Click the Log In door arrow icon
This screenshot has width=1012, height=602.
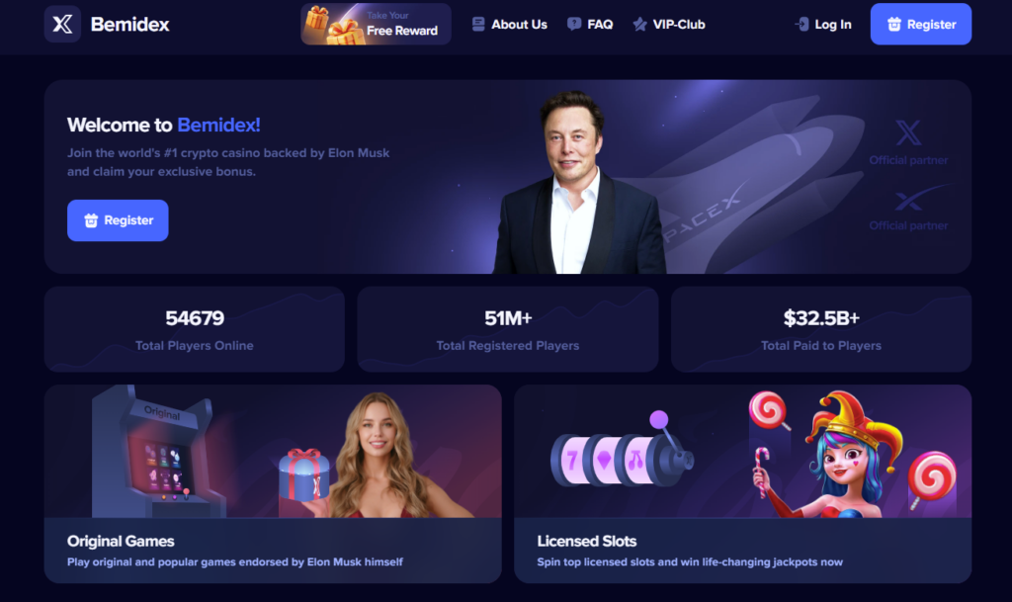point(801,25)
